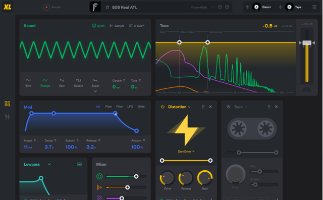Screen dimensions: 323x200
Task: Click the filter panel icon next to Lowpass
Action: point(79,164)
